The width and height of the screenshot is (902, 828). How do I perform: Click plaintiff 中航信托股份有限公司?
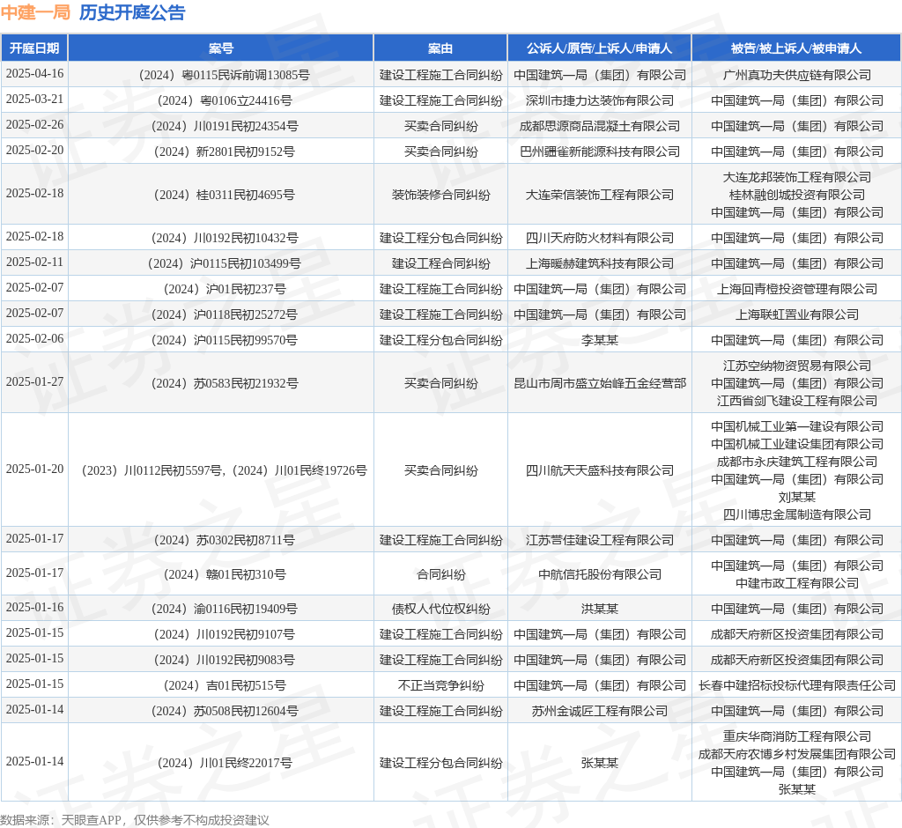point(599,575)
